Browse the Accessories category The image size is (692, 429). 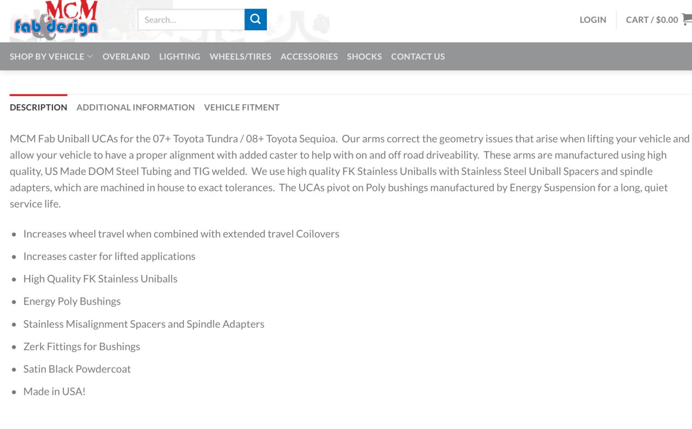tap(309, 56)
